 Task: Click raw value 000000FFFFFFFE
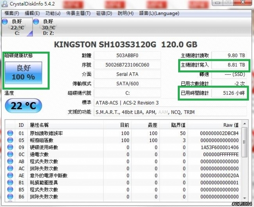click(x=221, y=155)
